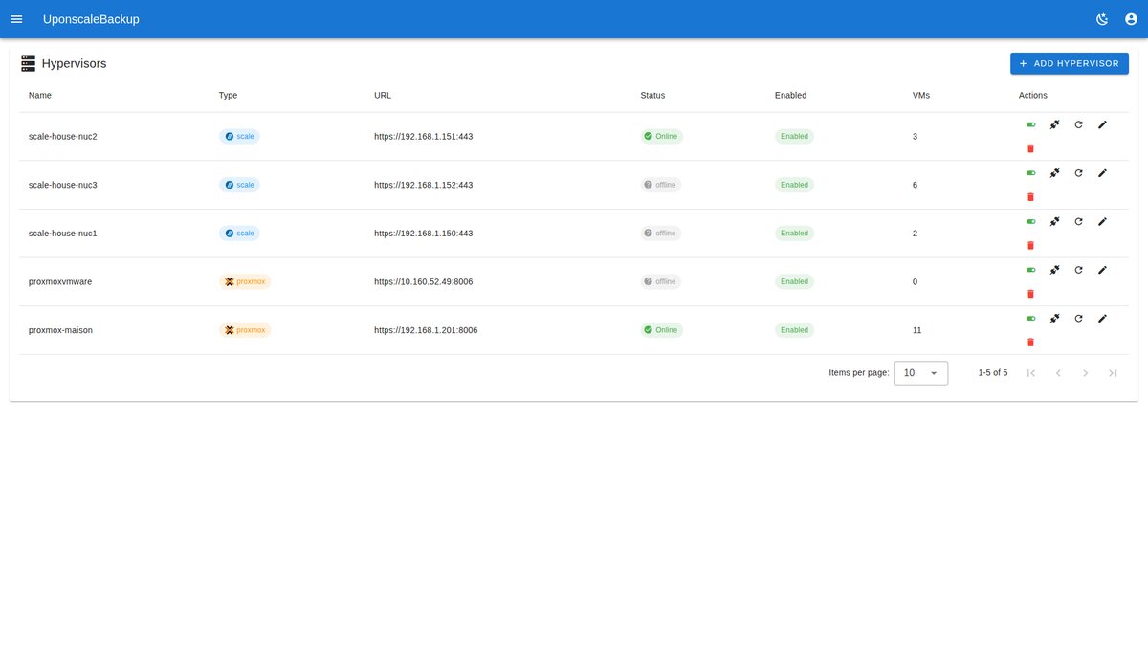Click the scale type badge on scale-house-nuc2
Screen dimensions: 1148x646
pyautogui.click(x=239, y=136)
